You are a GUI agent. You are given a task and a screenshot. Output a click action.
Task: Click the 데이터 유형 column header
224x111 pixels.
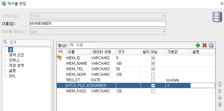click(x=103, y=52)
